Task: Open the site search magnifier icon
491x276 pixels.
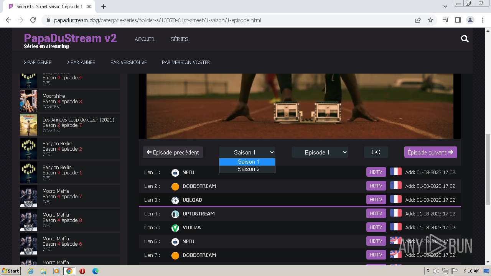Action: click(465, 39)
